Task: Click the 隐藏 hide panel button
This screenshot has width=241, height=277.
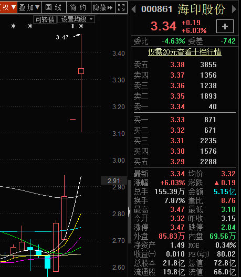Action: click(x=103, y=7)
